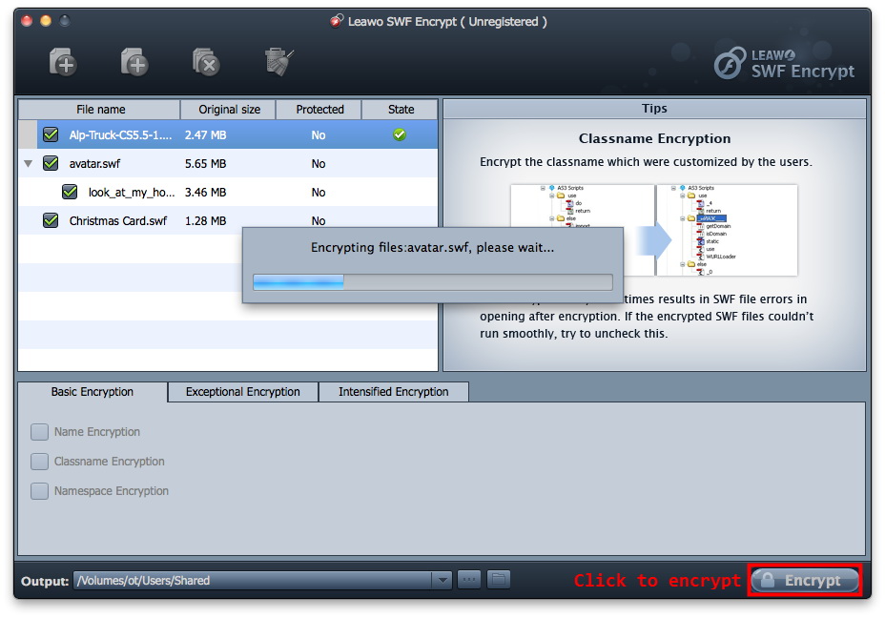Click the Protected column header

click(319, 110)
